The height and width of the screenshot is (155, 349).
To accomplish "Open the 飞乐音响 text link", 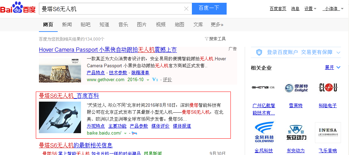I will coord(328,151).
